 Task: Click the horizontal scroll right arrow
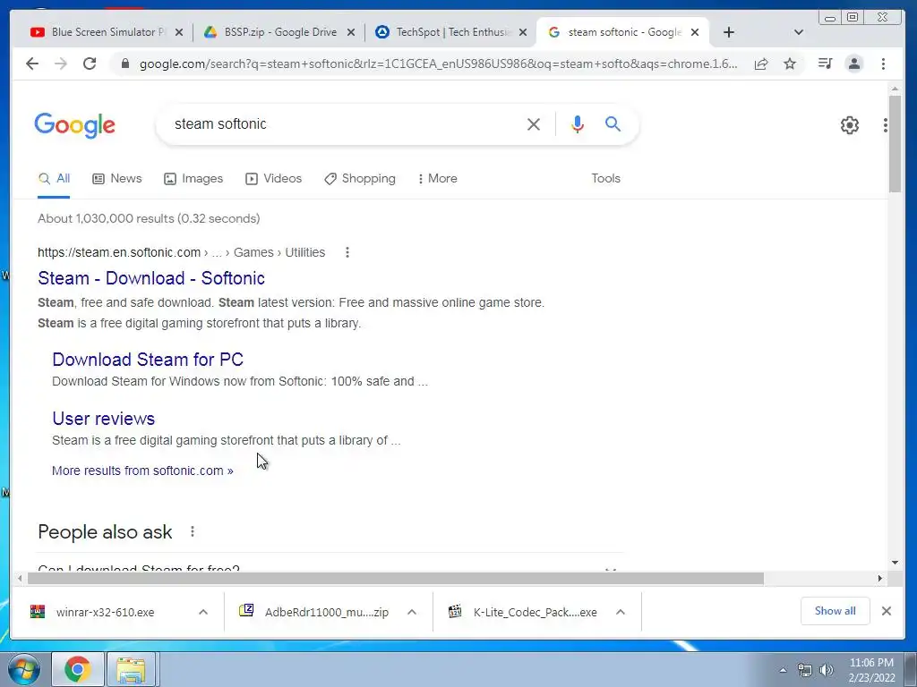pos(879,579)
